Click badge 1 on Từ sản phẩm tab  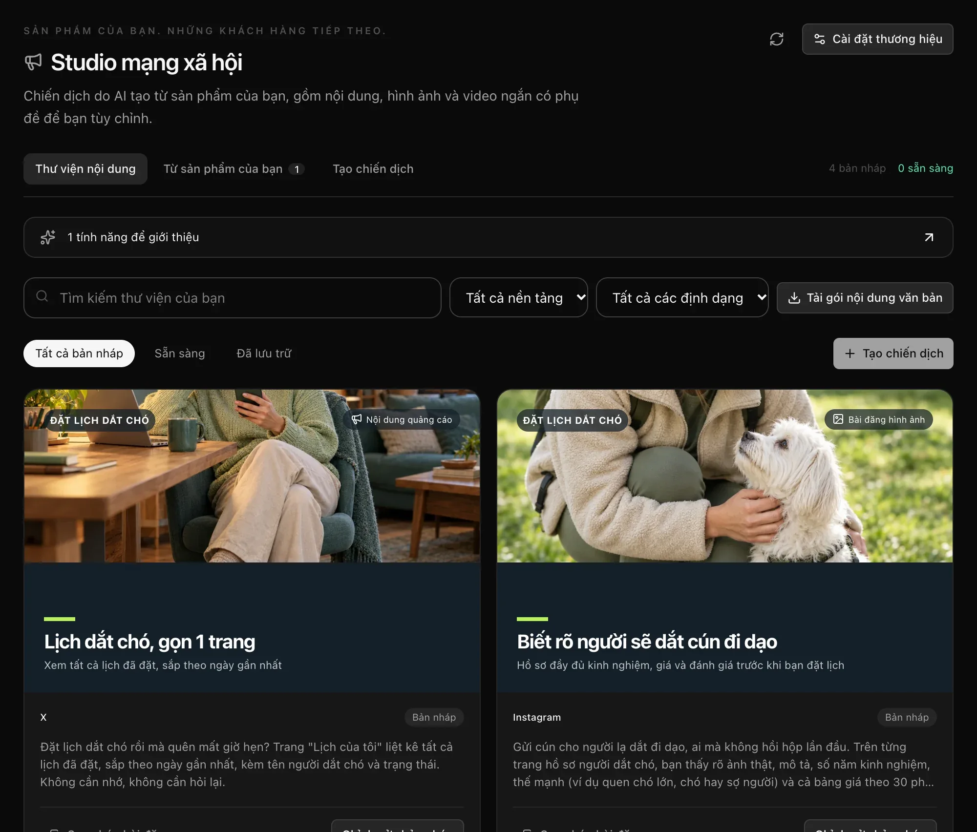[x=297, y=169]
